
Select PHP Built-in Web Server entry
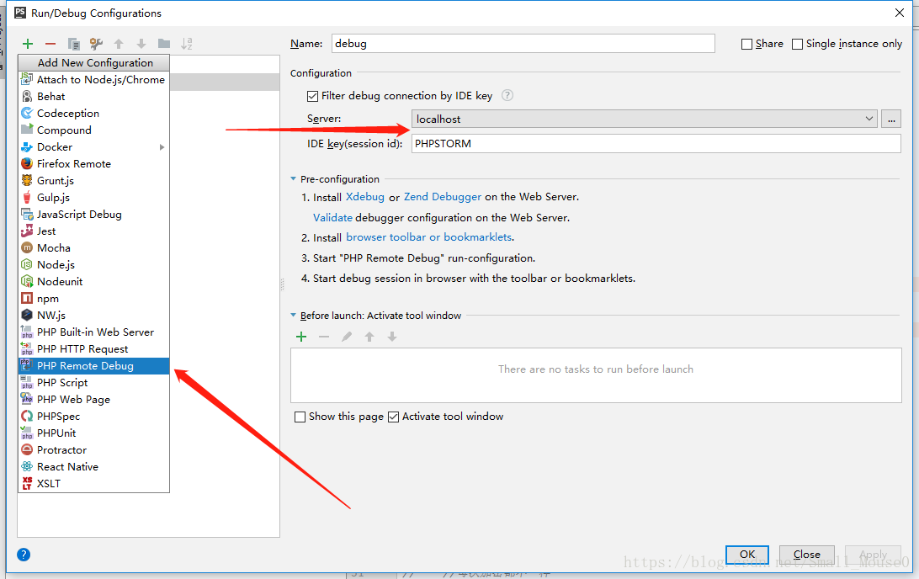pyautogui.click(x=93, y=332)
